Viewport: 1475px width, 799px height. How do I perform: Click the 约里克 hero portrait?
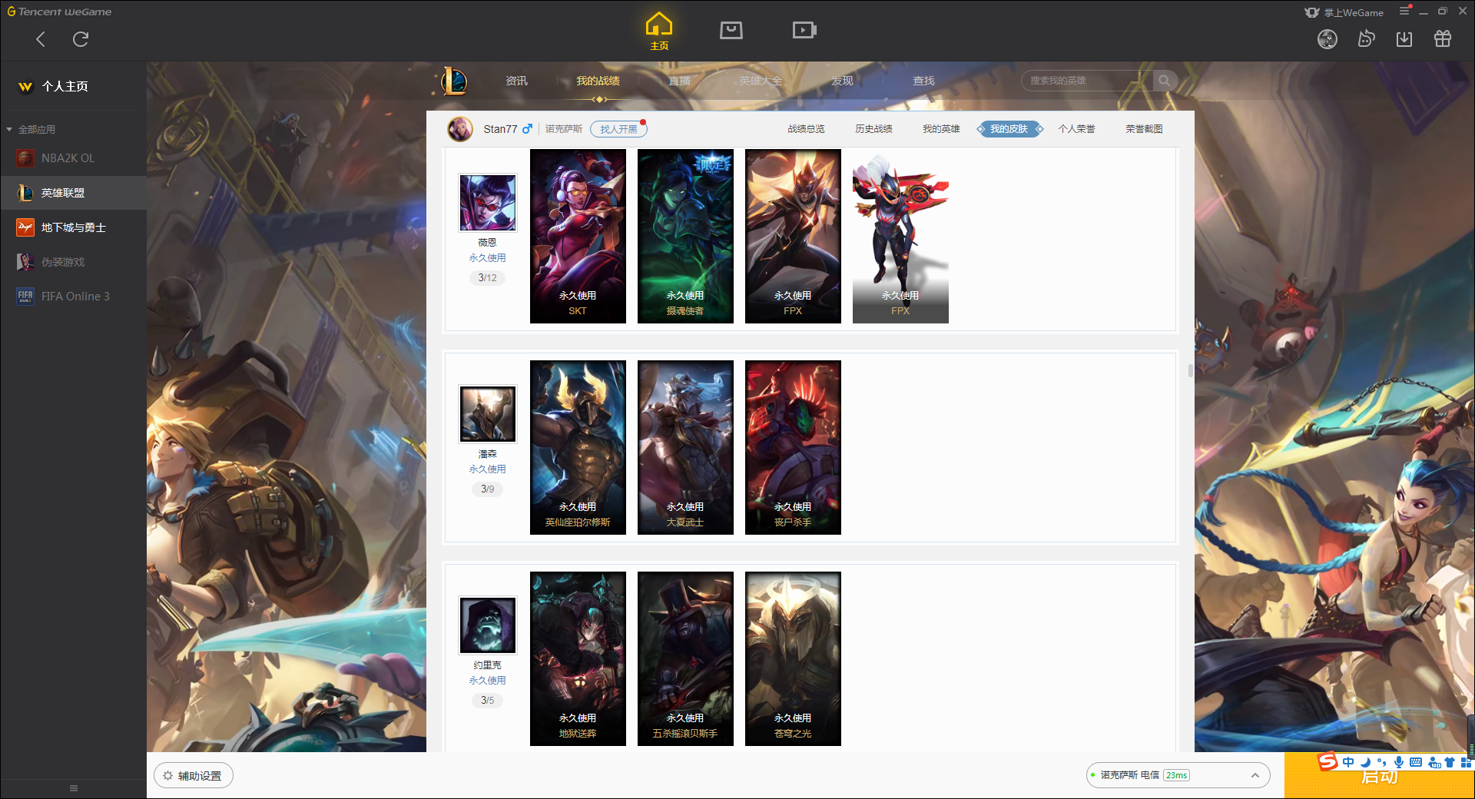click(x=488, y=625)
